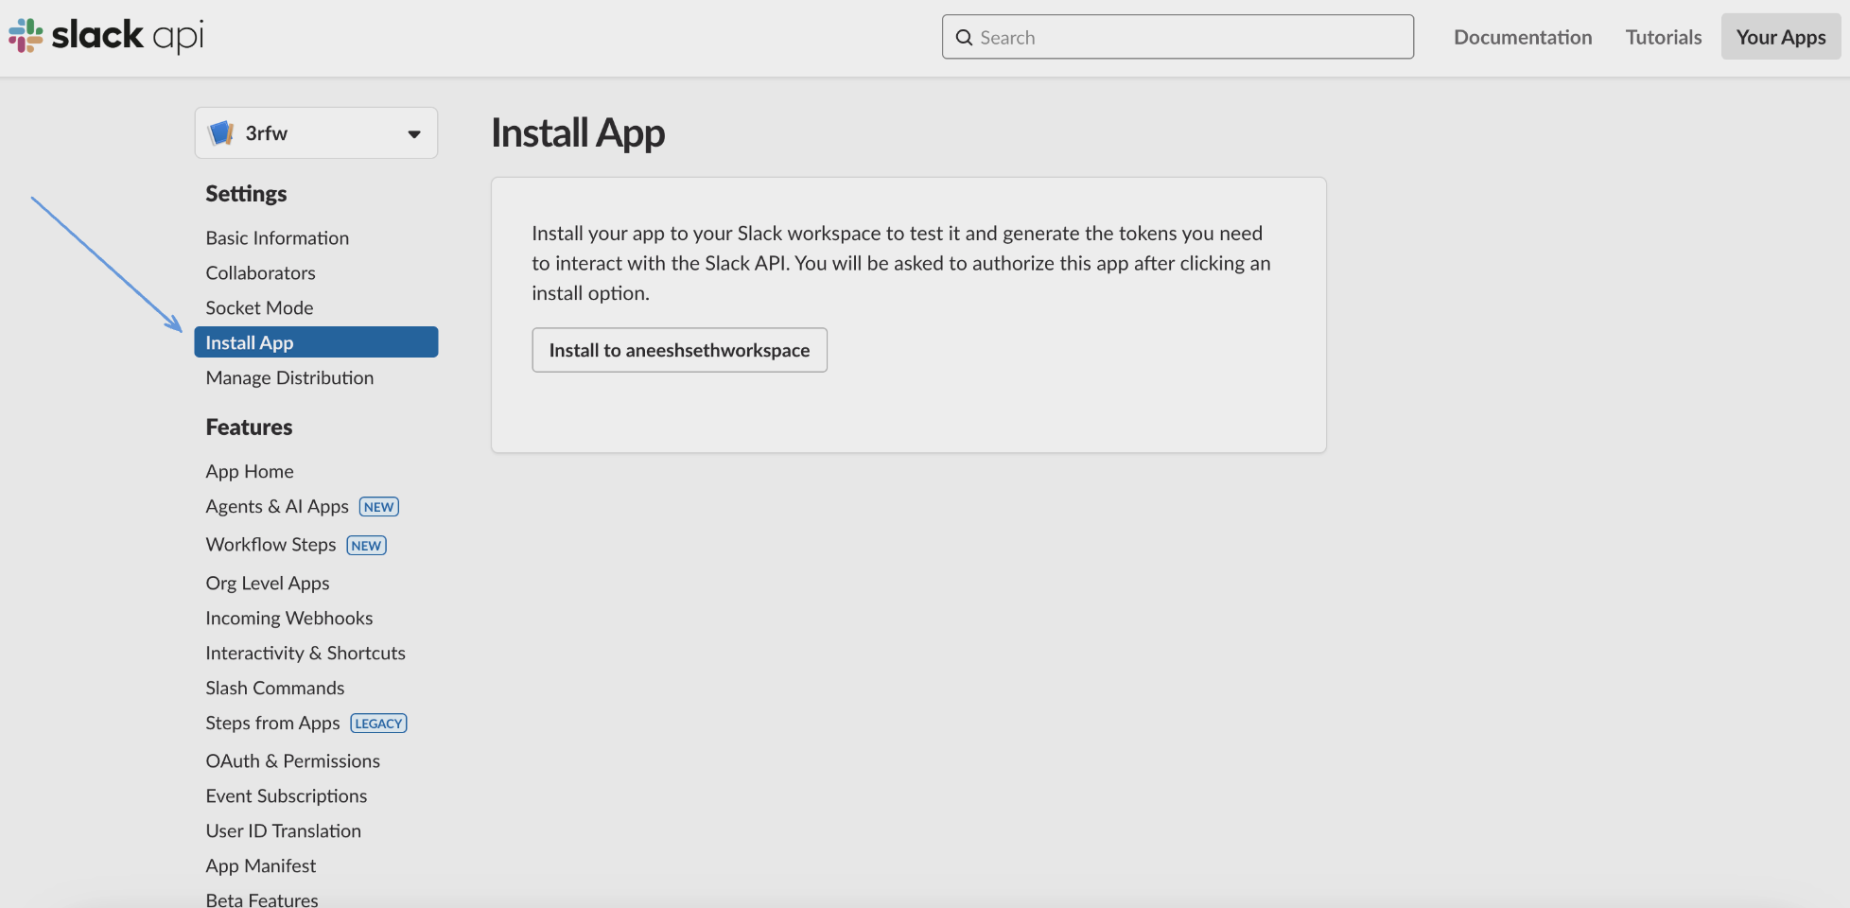1850x908 pixels.
Task: Click the NEW badge beside Workflow Steps
Action: click(x=367, y=546)
